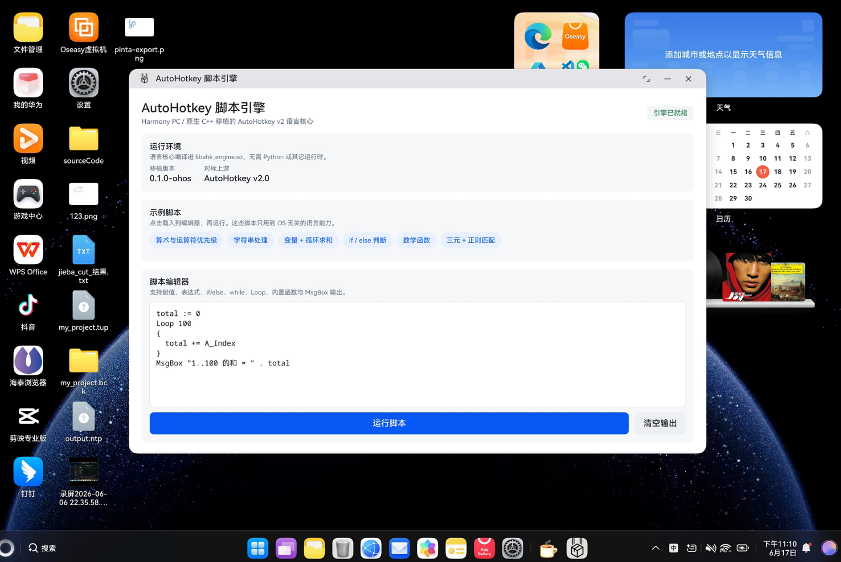The image size is (841, 562).
Task: Click circle start button on taskbar
Action: (x=6, y=548)
